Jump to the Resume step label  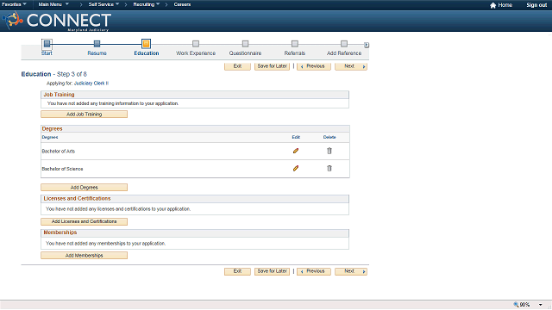[97, 53]
